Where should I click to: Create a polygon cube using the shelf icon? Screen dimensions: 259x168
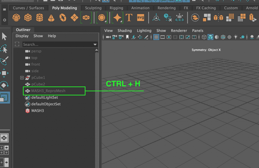click(x=28, y=18)
